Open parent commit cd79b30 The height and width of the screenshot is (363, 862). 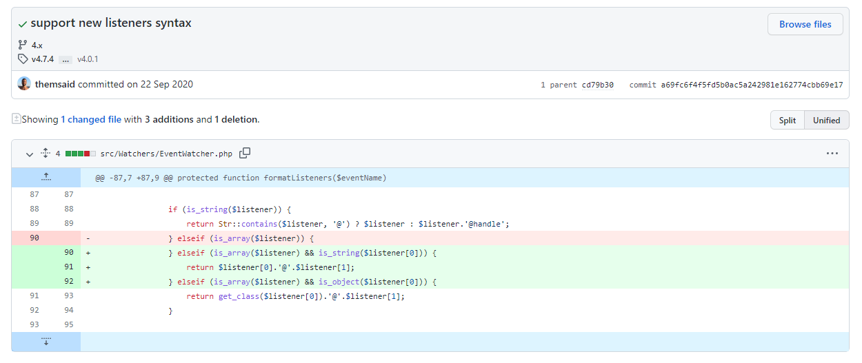(597, 85)
